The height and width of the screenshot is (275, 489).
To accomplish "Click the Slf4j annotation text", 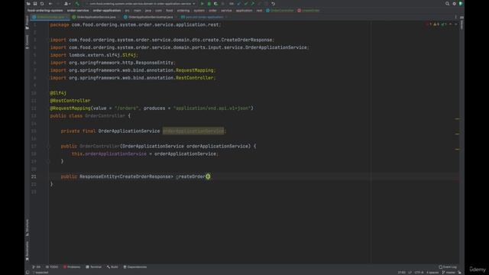I will (x=58, y=93).
